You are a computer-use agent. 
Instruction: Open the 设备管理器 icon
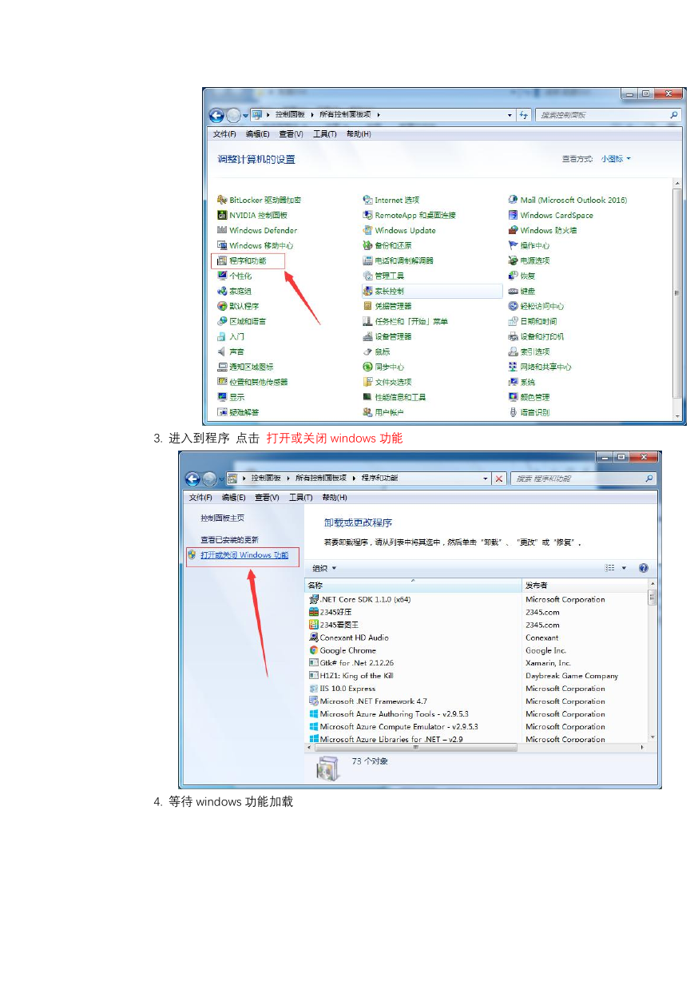[367, 336]
